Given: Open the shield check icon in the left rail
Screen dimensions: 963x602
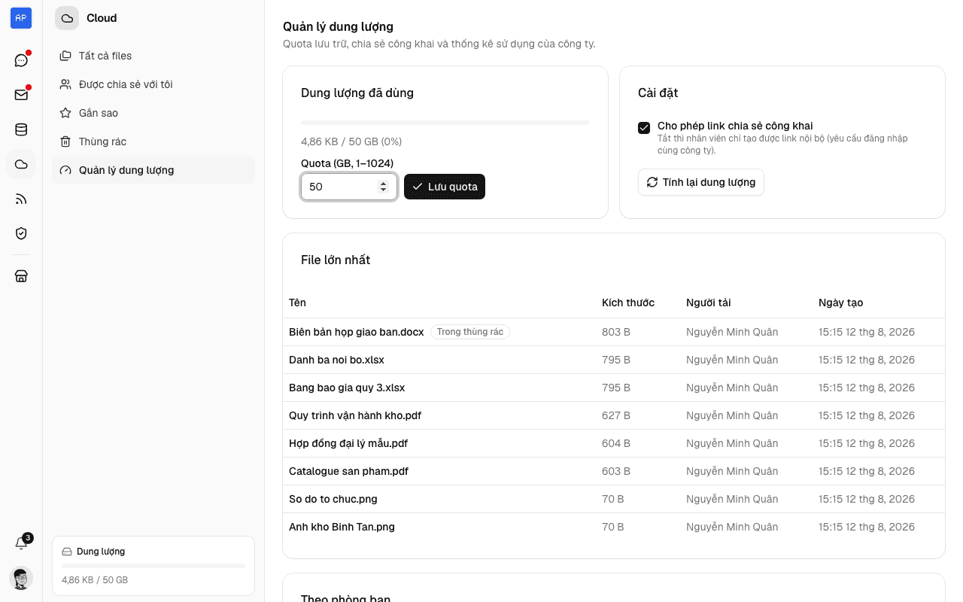Looking at the screenshot, I should click(21, 233).
